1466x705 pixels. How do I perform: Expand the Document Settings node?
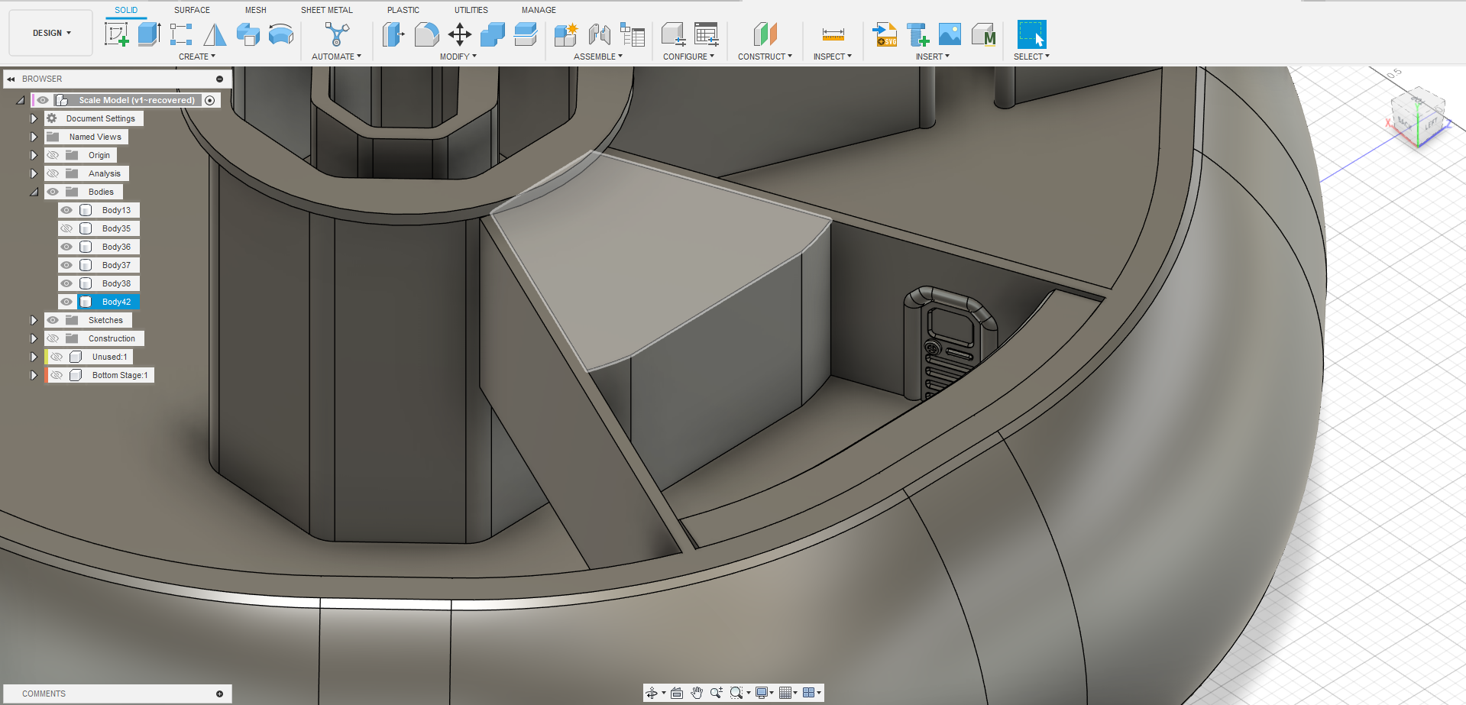pyautogui.click(x=34, y=118)
